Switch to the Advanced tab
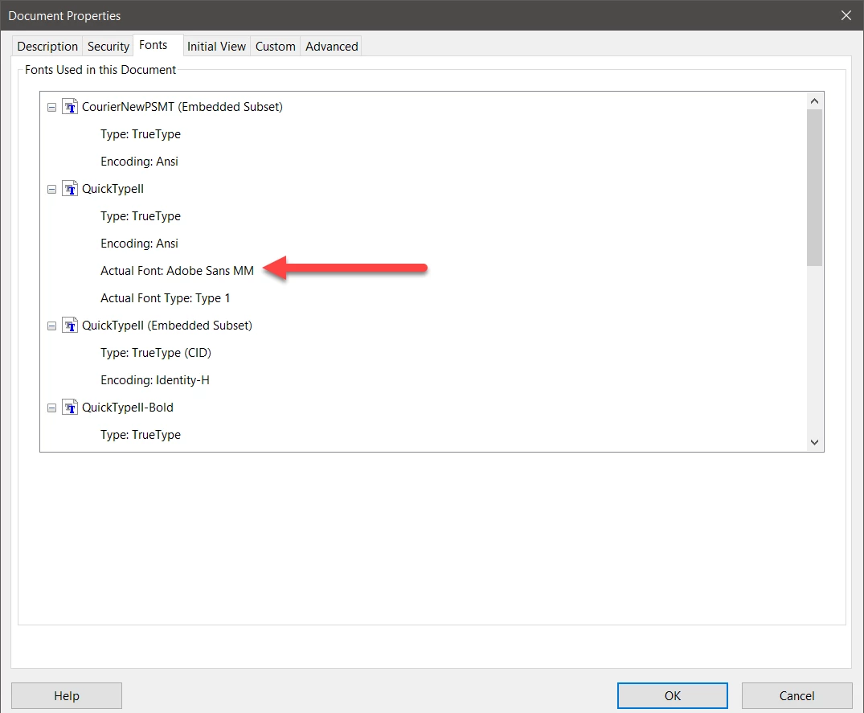Screen dimensions: 864x713 coord(332,47)
